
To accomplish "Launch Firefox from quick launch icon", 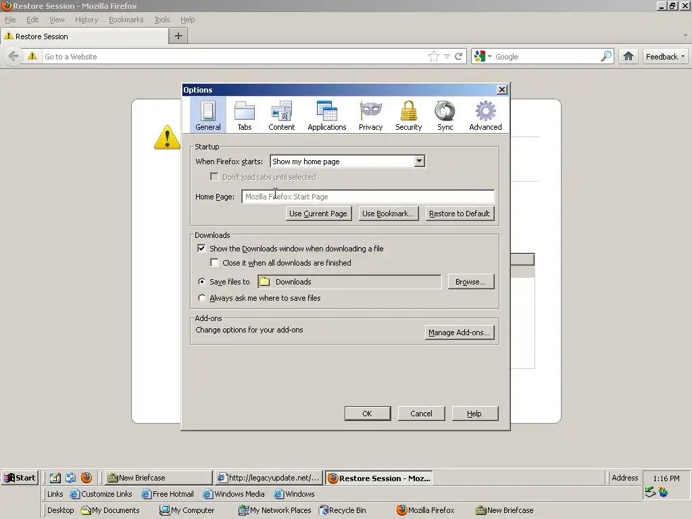I will pos(86,478).
